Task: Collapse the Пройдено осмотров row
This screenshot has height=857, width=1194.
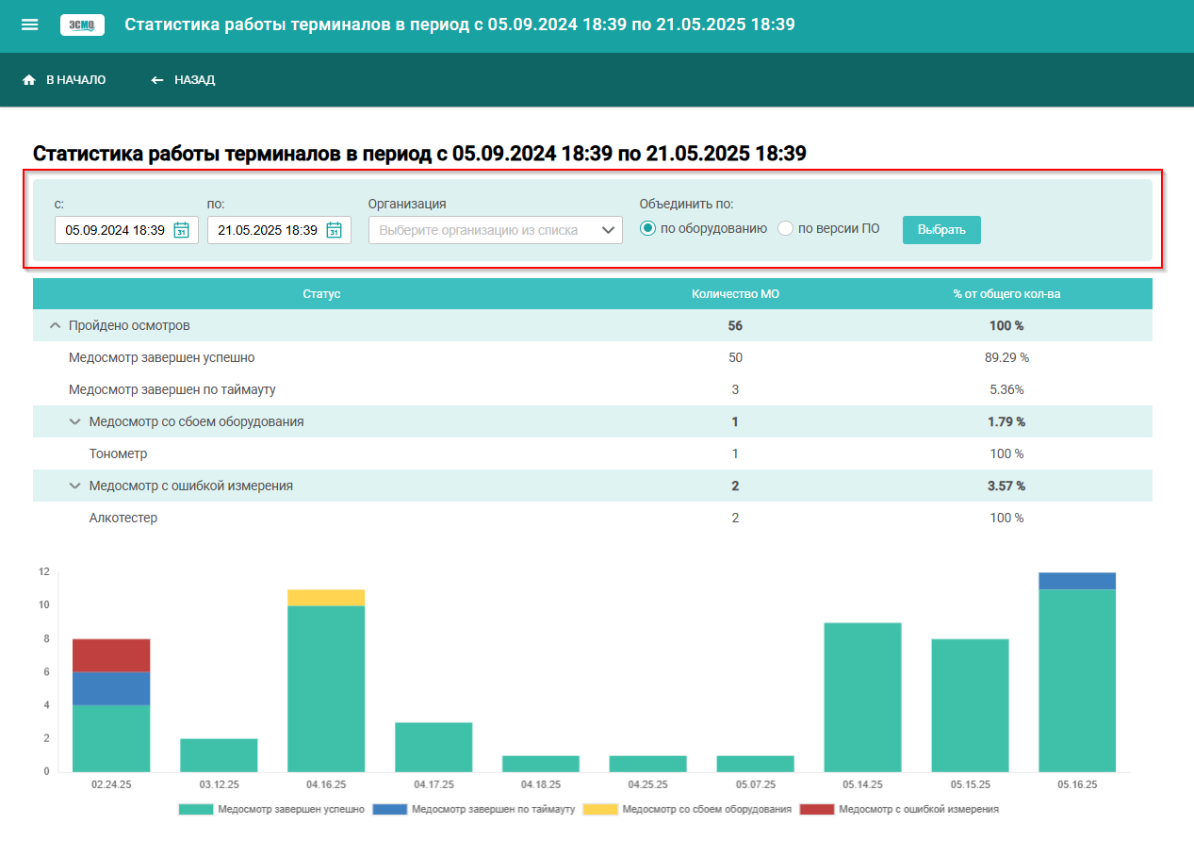Action: point(55,325)
